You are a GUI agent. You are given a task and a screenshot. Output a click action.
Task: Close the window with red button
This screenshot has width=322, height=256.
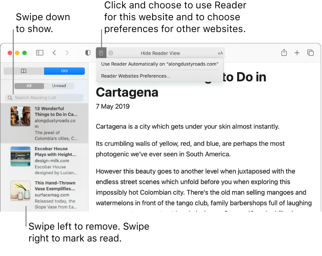[10, 53]
